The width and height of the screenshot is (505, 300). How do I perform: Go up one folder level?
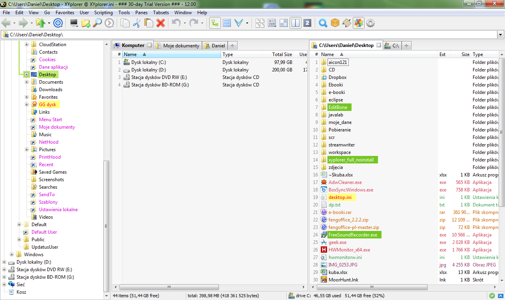point(41,23)
